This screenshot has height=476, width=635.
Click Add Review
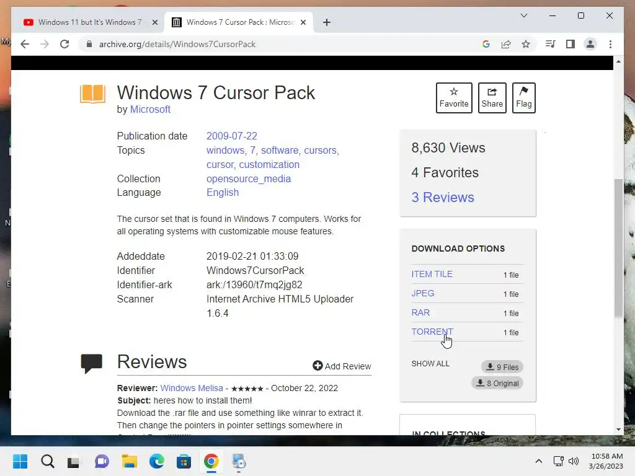point(342,366)
